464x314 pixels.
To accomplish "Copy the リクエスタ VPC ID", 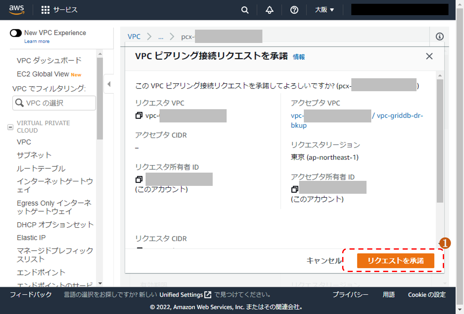I will (x=139, y=116).
